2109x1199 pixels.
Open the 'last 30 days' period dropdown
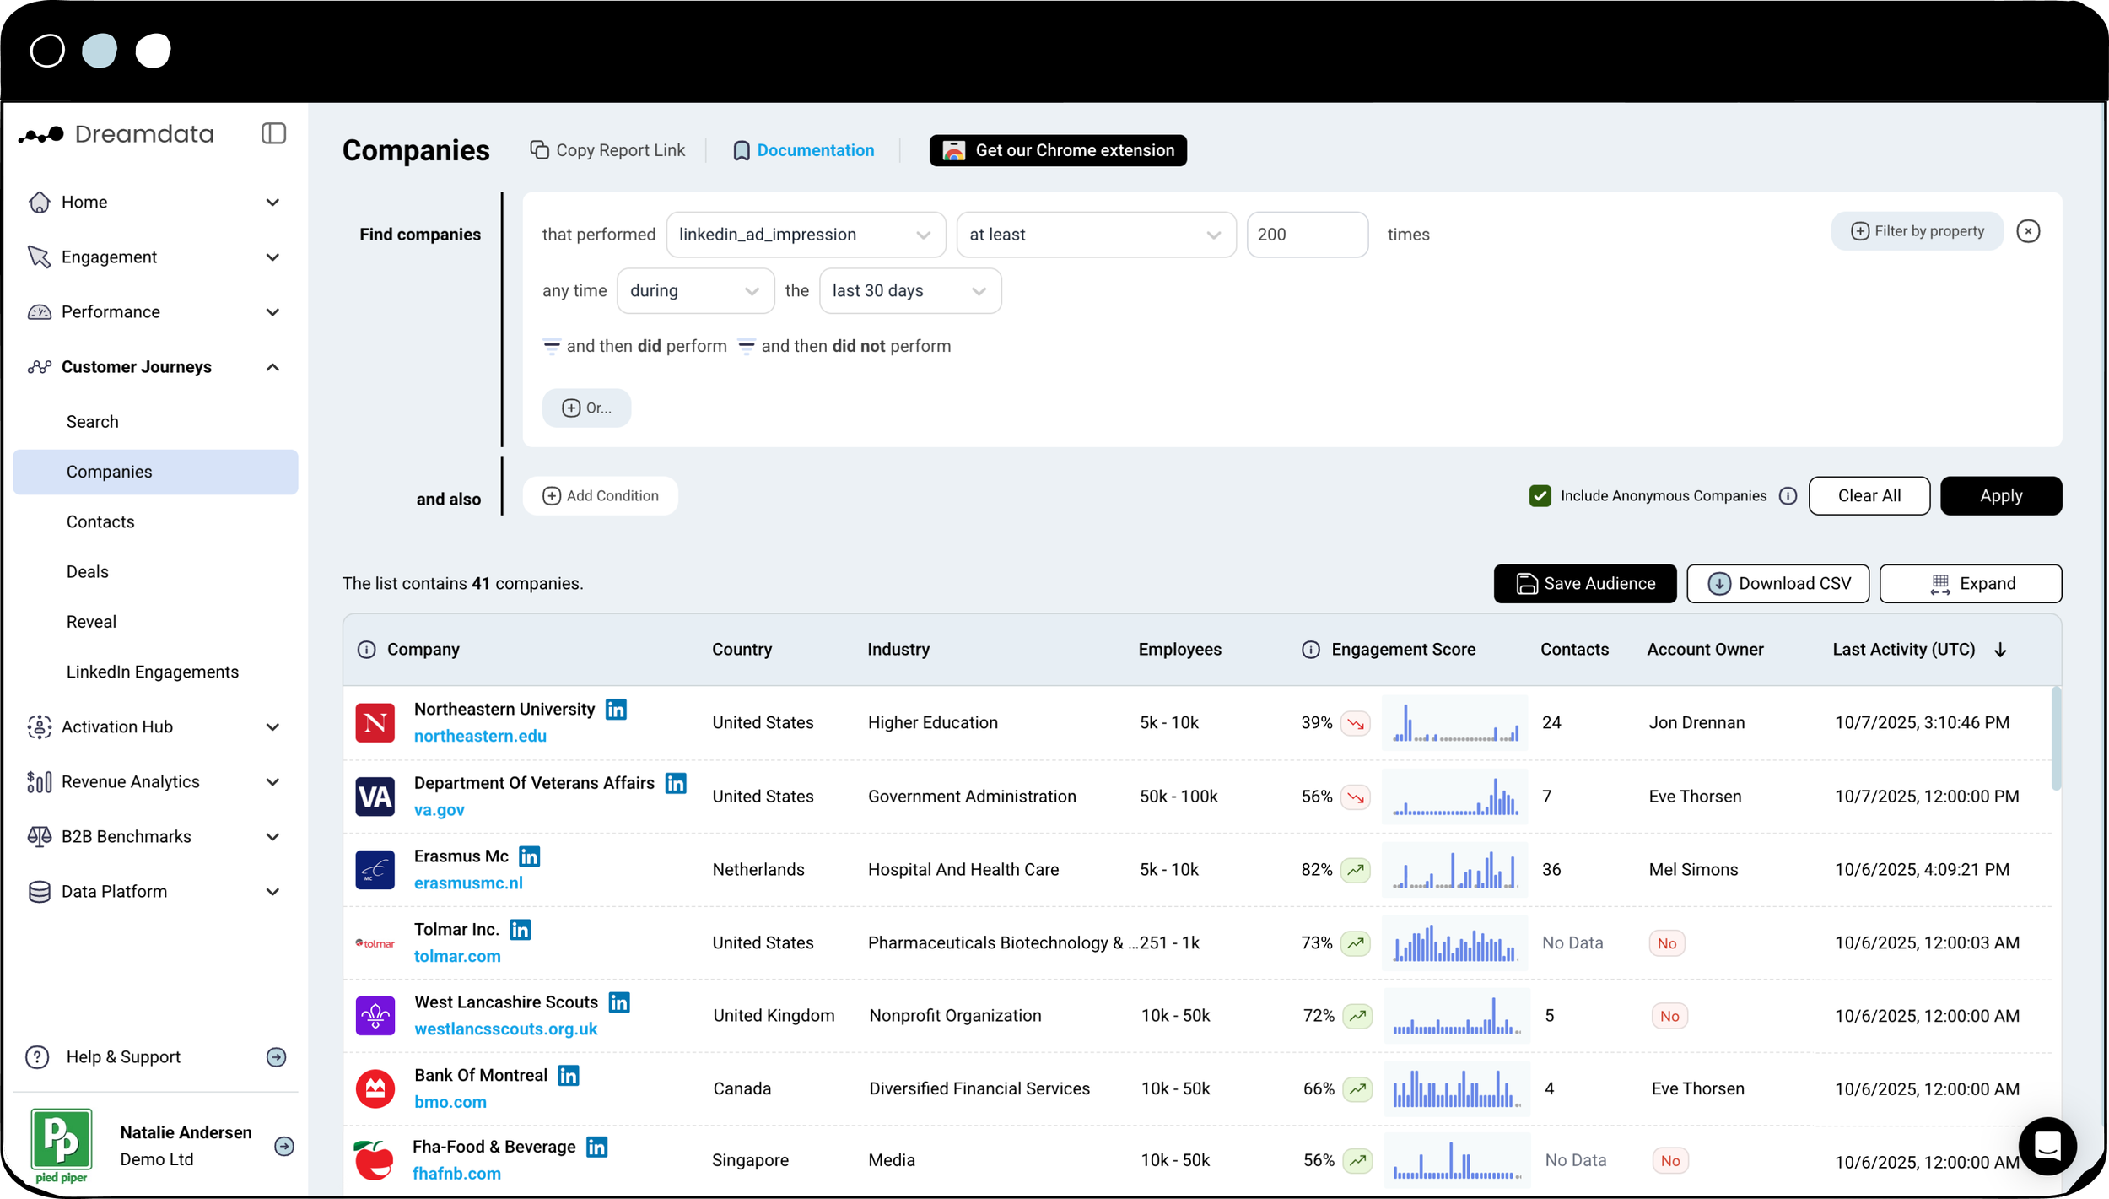coord(909,291)
